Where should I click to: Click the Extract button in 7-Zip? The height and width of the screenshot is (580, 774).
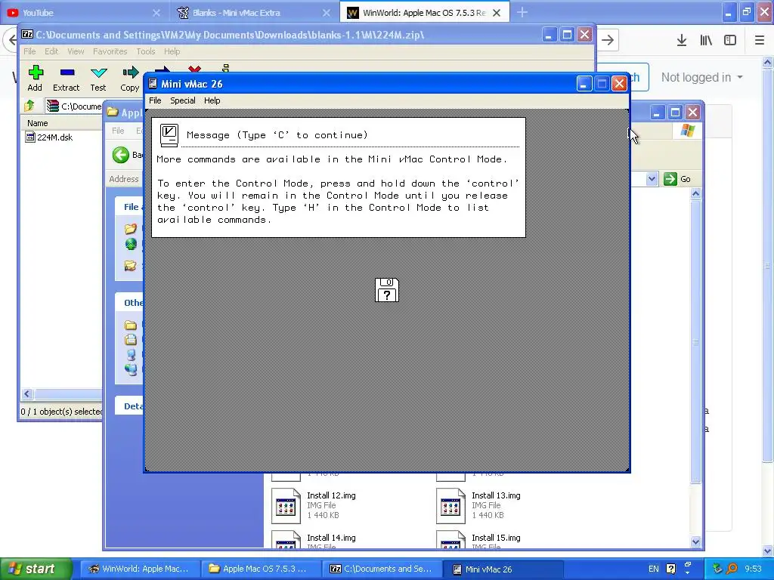(x=67, y=79)
